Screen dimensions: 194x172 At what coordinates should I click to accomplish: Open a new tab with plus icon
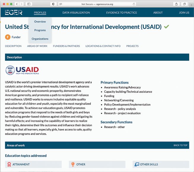pyautogui.click(x=191, y=5)
